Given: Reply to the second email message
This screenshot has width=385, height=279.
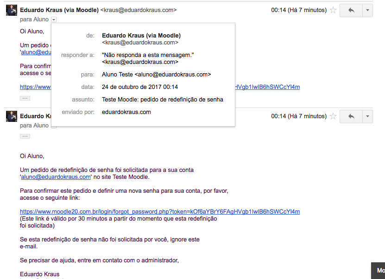Looking at the screenshot, I should [x=351, y=116].
